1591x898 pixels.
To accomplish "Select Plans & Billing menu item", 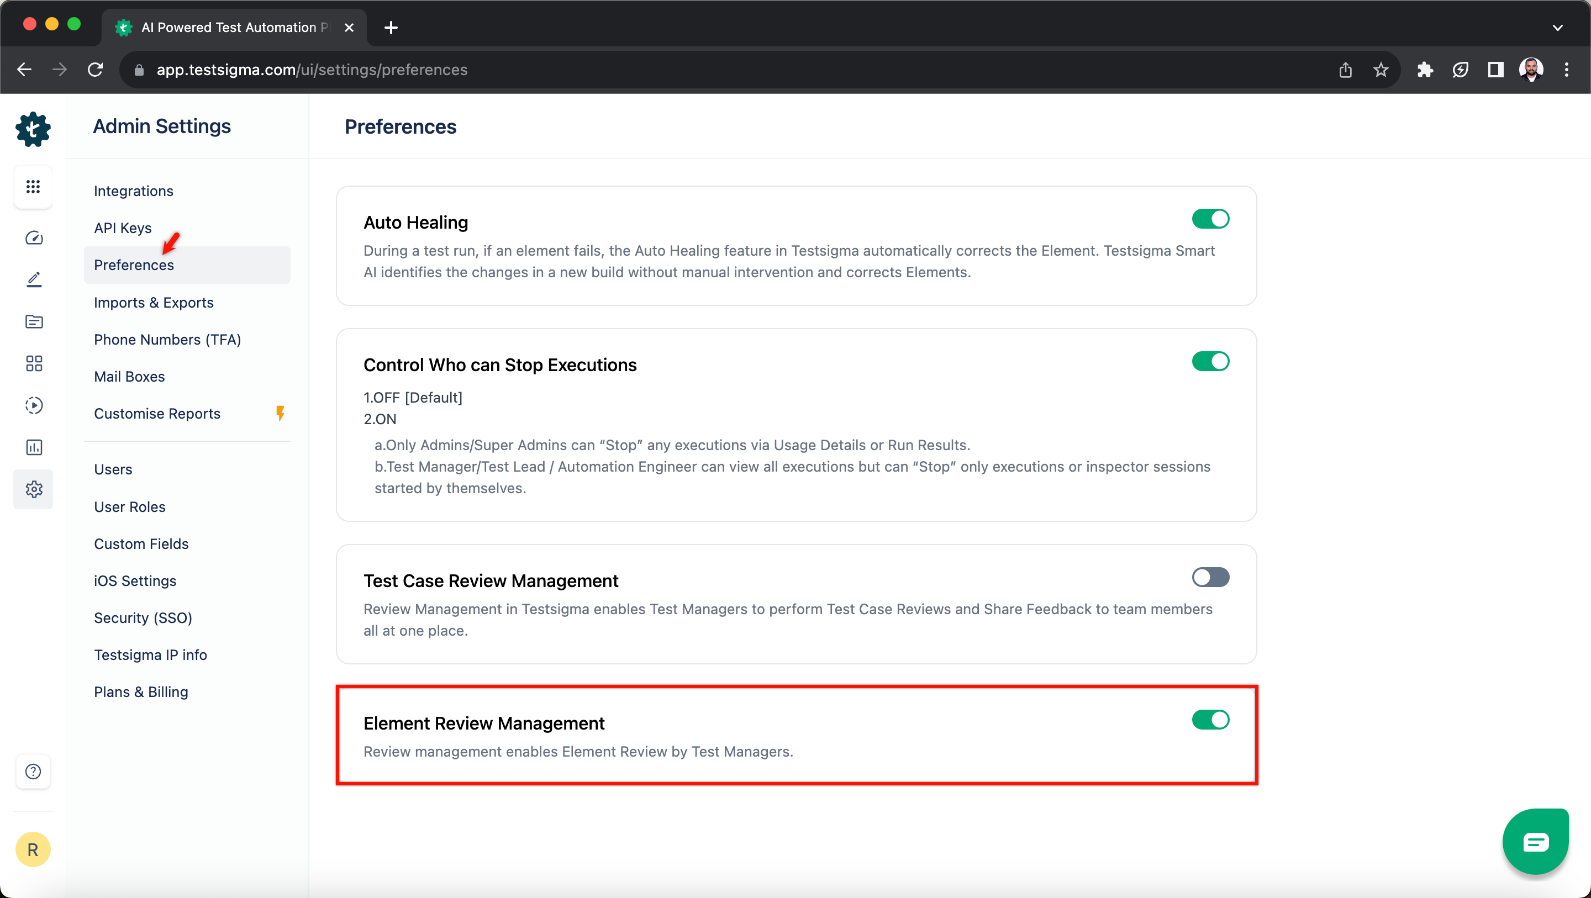I will [141, 691].
